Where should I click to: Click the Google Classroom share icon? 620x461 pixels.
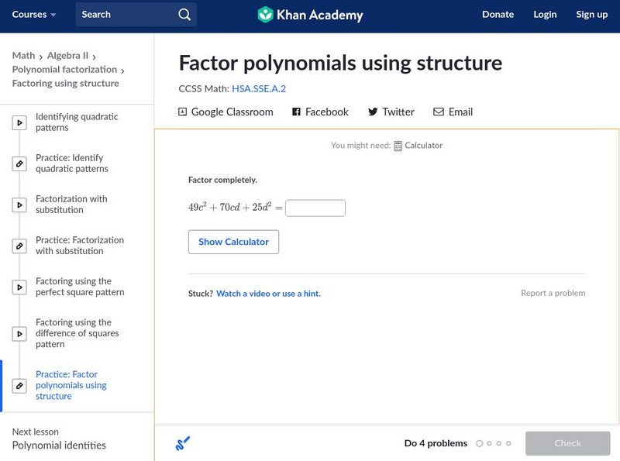point(183,112)
